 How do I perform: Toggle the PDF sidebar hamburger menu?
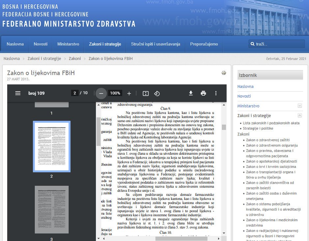point(18,93)
